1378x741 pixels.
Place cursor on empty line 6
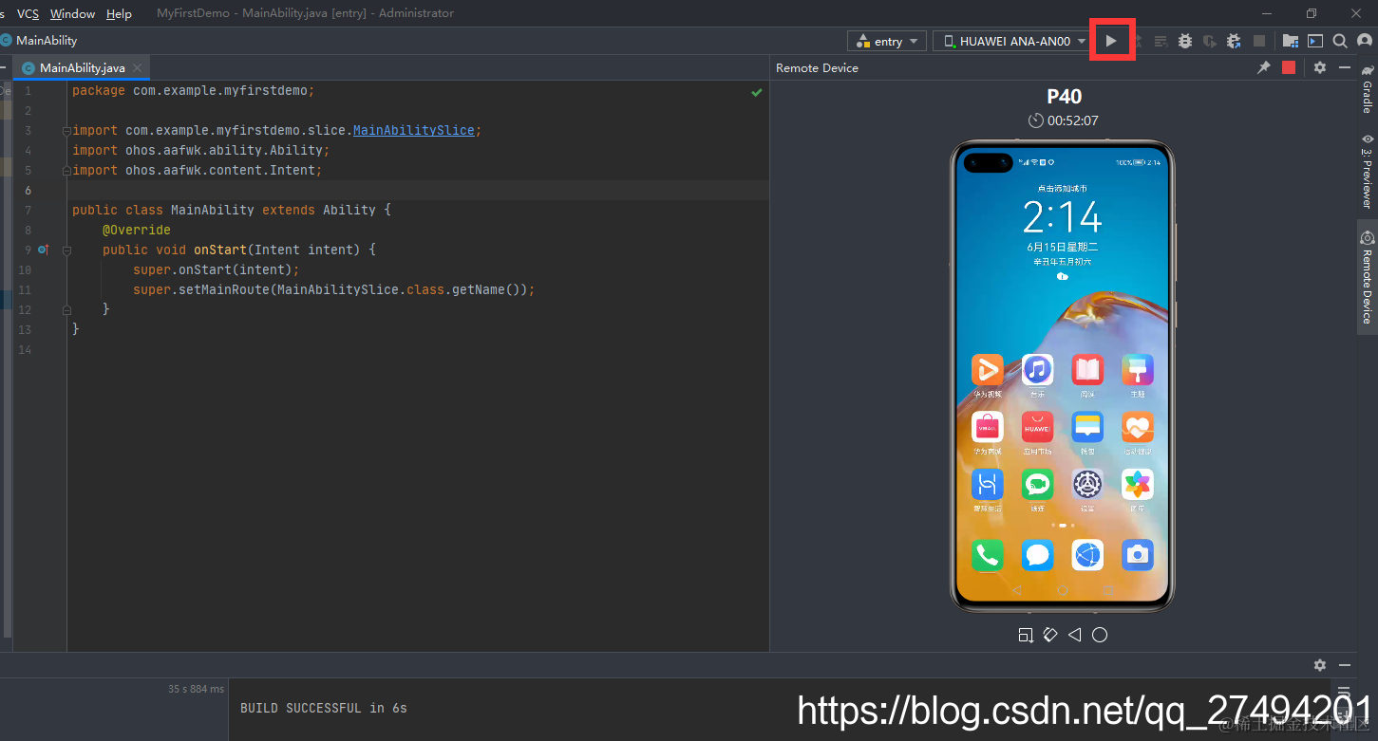tap(418, 190)
